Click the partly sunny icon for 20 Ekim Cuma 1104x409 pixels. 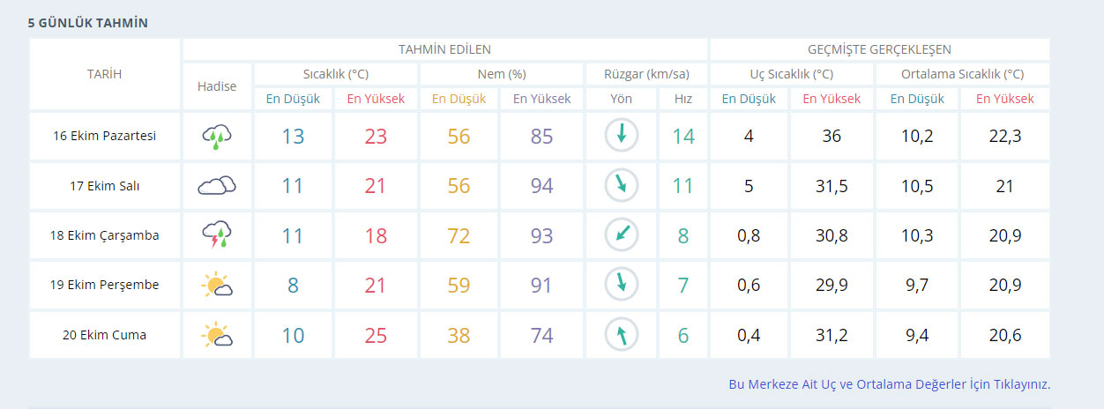click(x=217, y=335)
